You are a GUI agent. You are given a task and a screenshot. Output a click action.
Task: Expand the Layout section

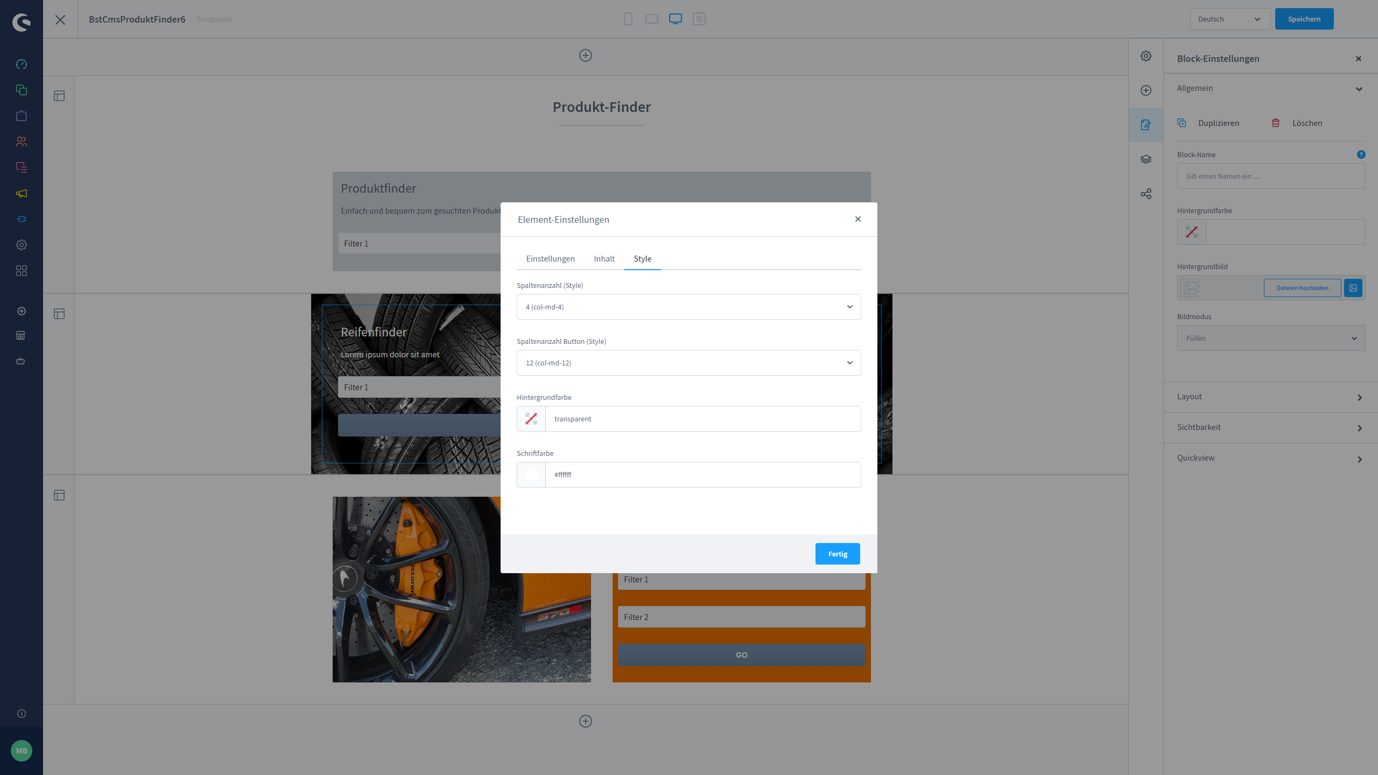(x=1271, y=397)
